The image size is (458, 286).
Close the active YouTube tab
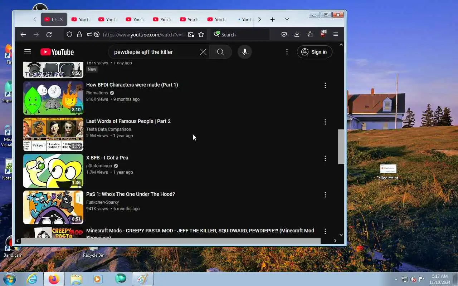pyautogui.click(x=61, y=19)
